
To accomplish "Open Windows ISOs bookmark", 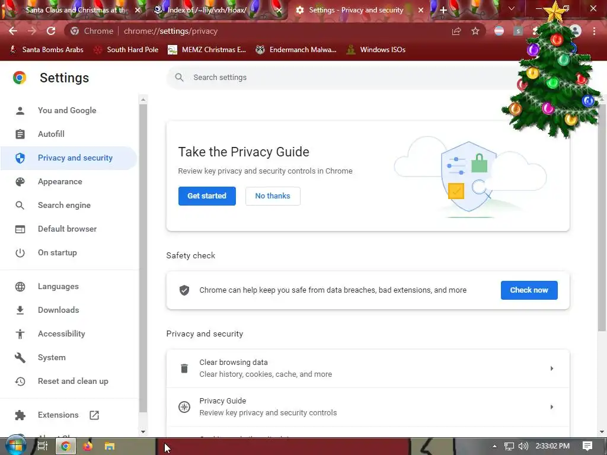I will [376, 50].
